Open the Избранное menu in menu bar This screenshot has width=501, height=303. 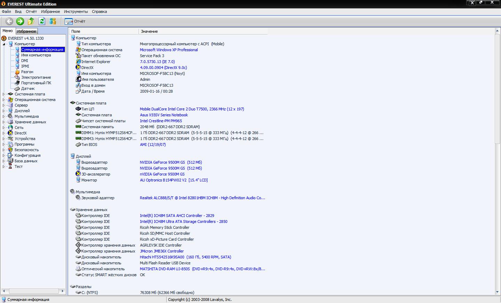tap(50, 11)
